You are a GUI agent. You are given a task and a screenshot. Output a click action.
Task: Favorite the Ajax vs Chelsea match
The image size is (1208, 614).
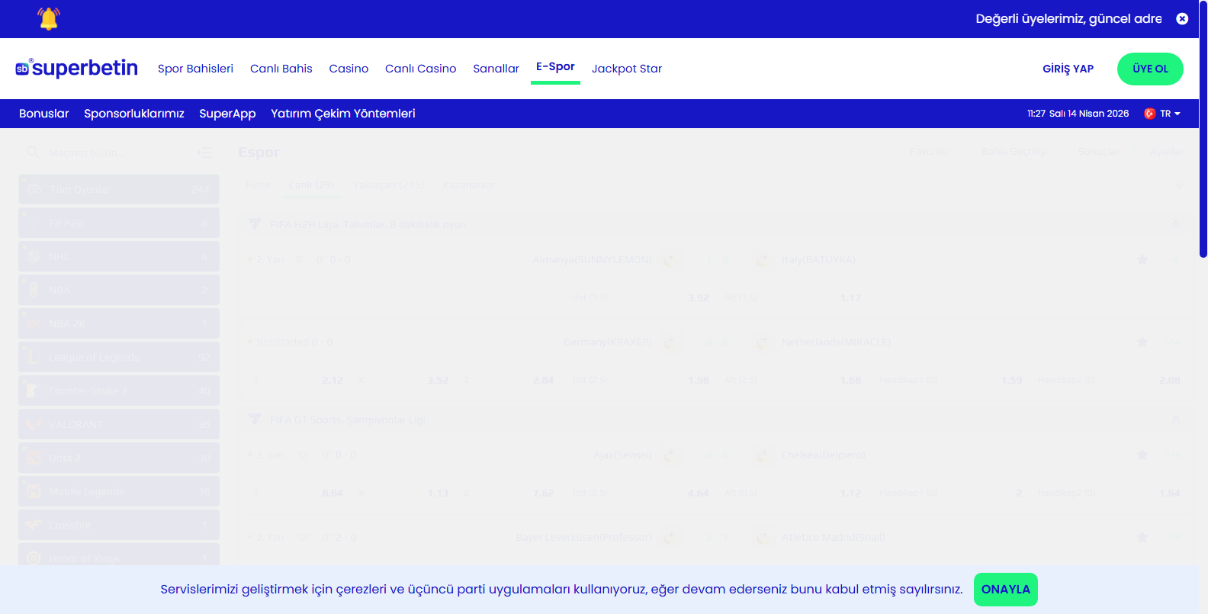(x=1142, y=455)
